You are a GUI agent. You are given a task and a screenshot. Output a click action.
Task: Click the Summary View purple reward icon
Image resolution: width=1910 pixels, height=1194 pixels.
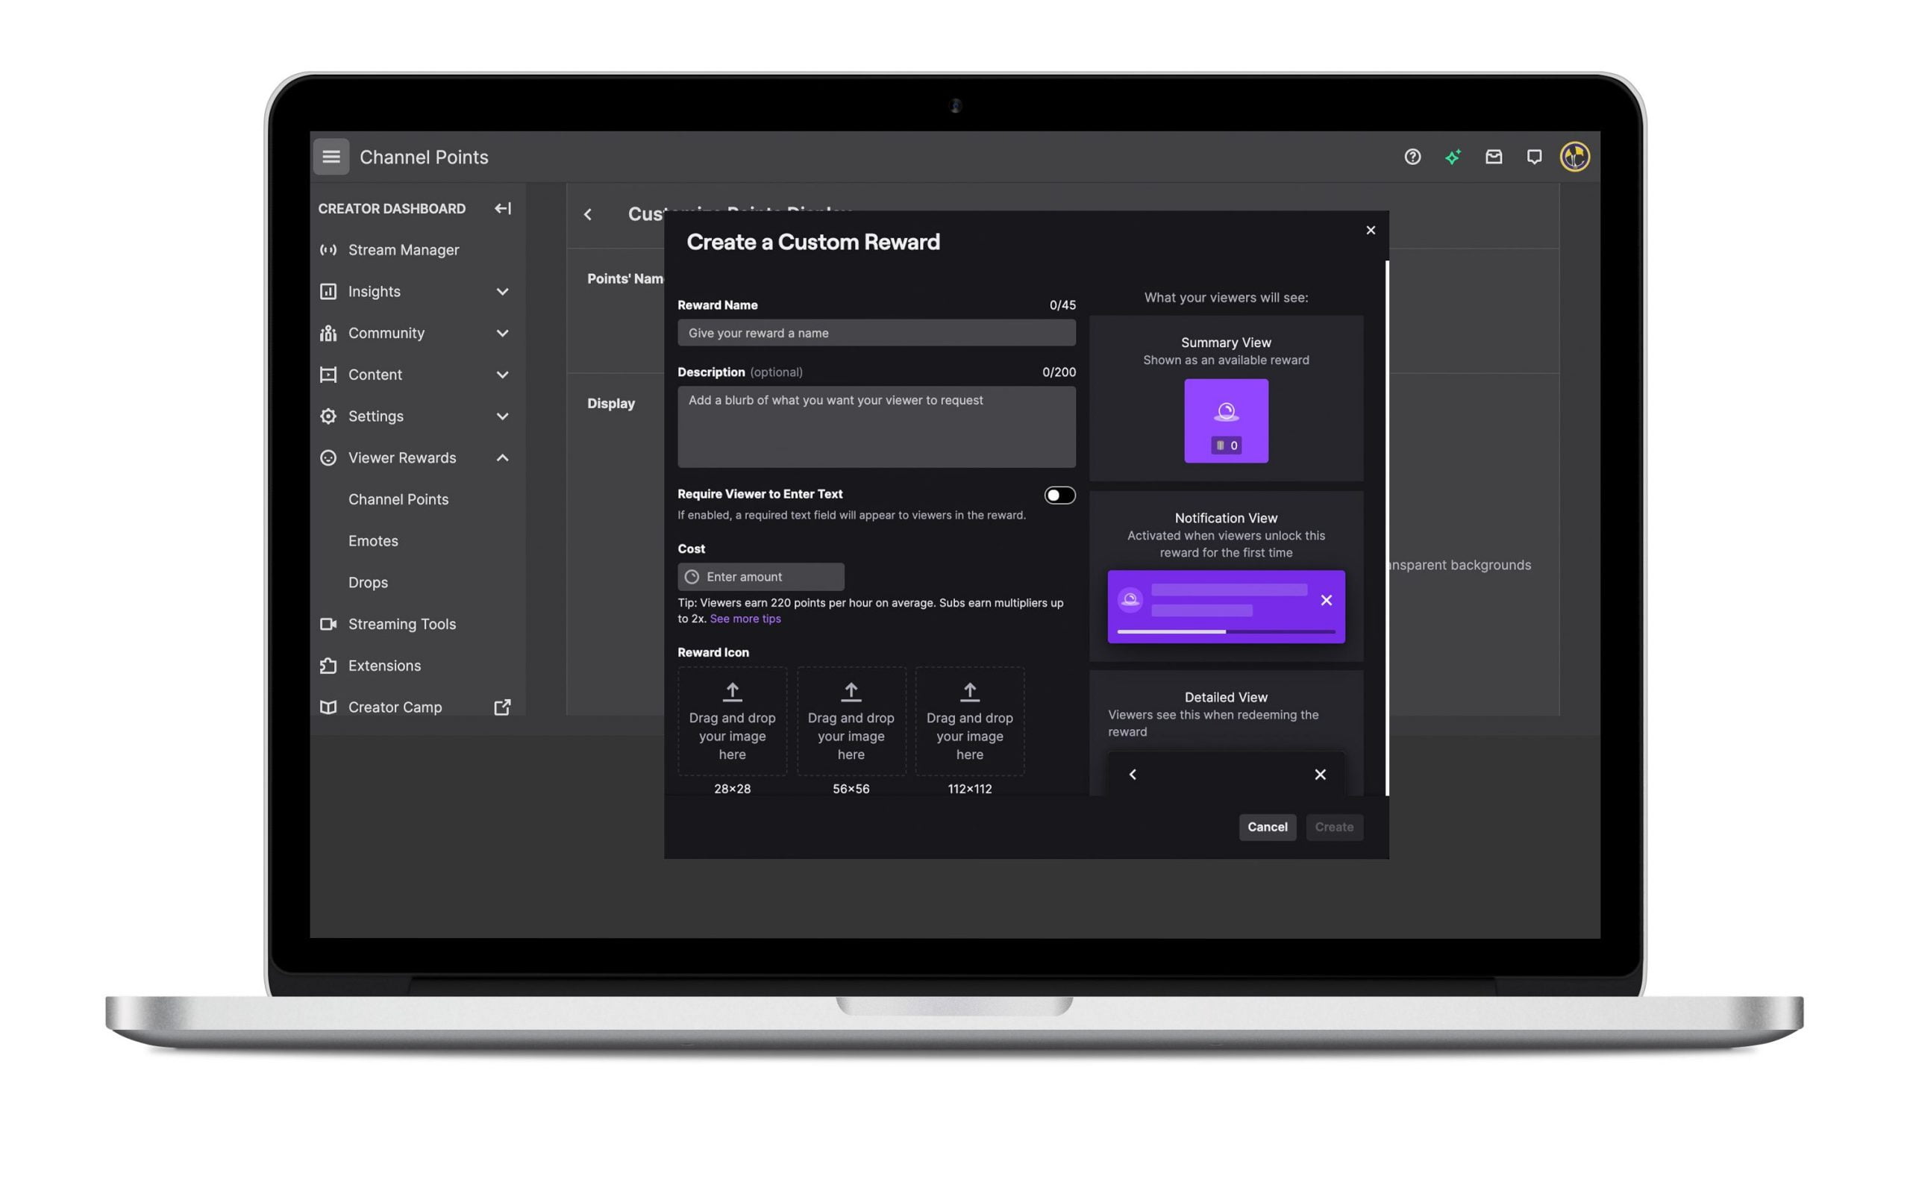coord(1225,419)
